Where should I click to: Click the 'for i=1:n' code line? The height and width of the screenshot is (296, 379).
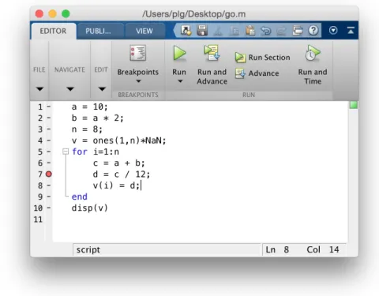(x=96, y=152)
